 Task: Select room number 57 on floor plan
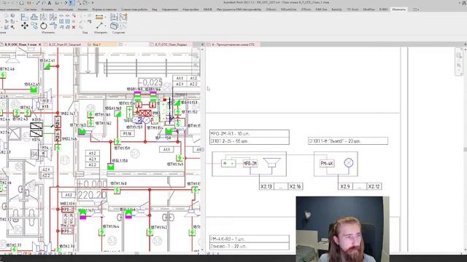(x=135, y=154)
